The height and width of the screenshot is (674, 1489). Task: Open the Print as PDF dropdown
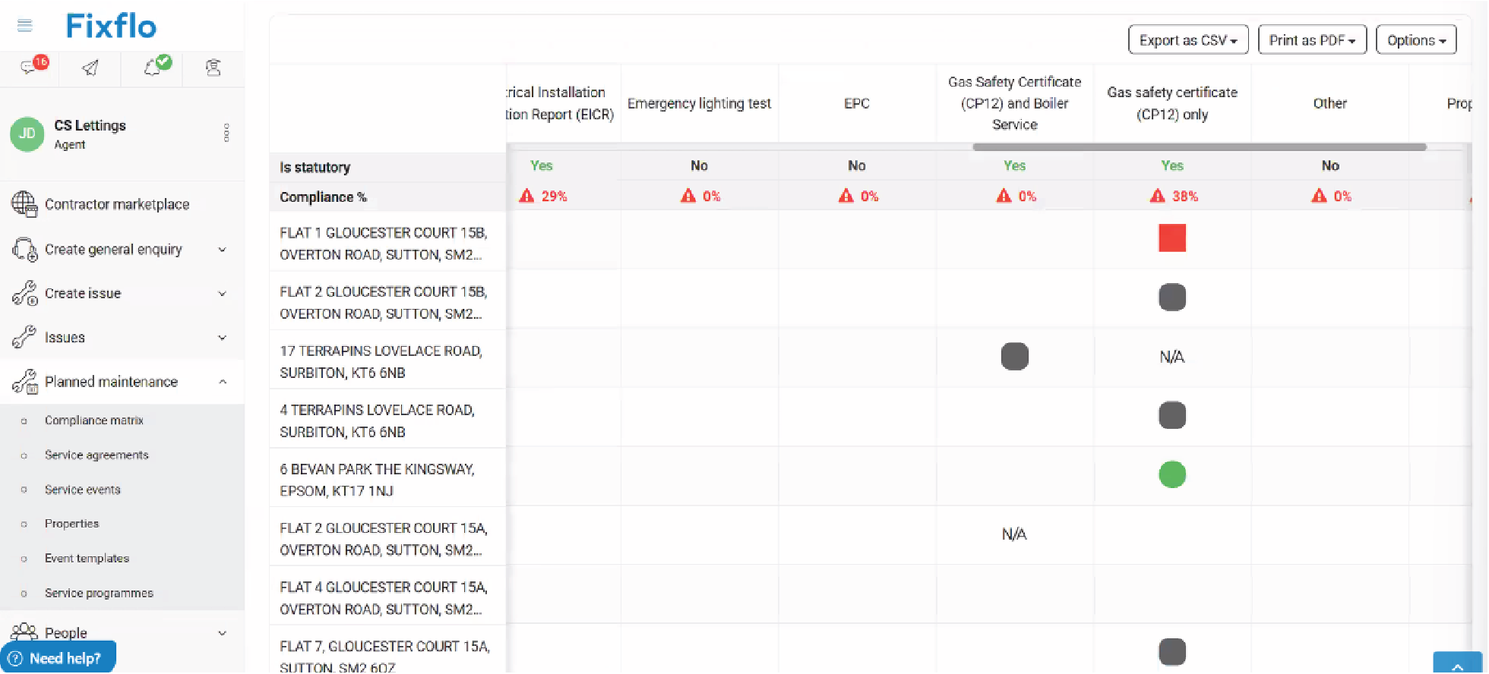(1311, 40)
